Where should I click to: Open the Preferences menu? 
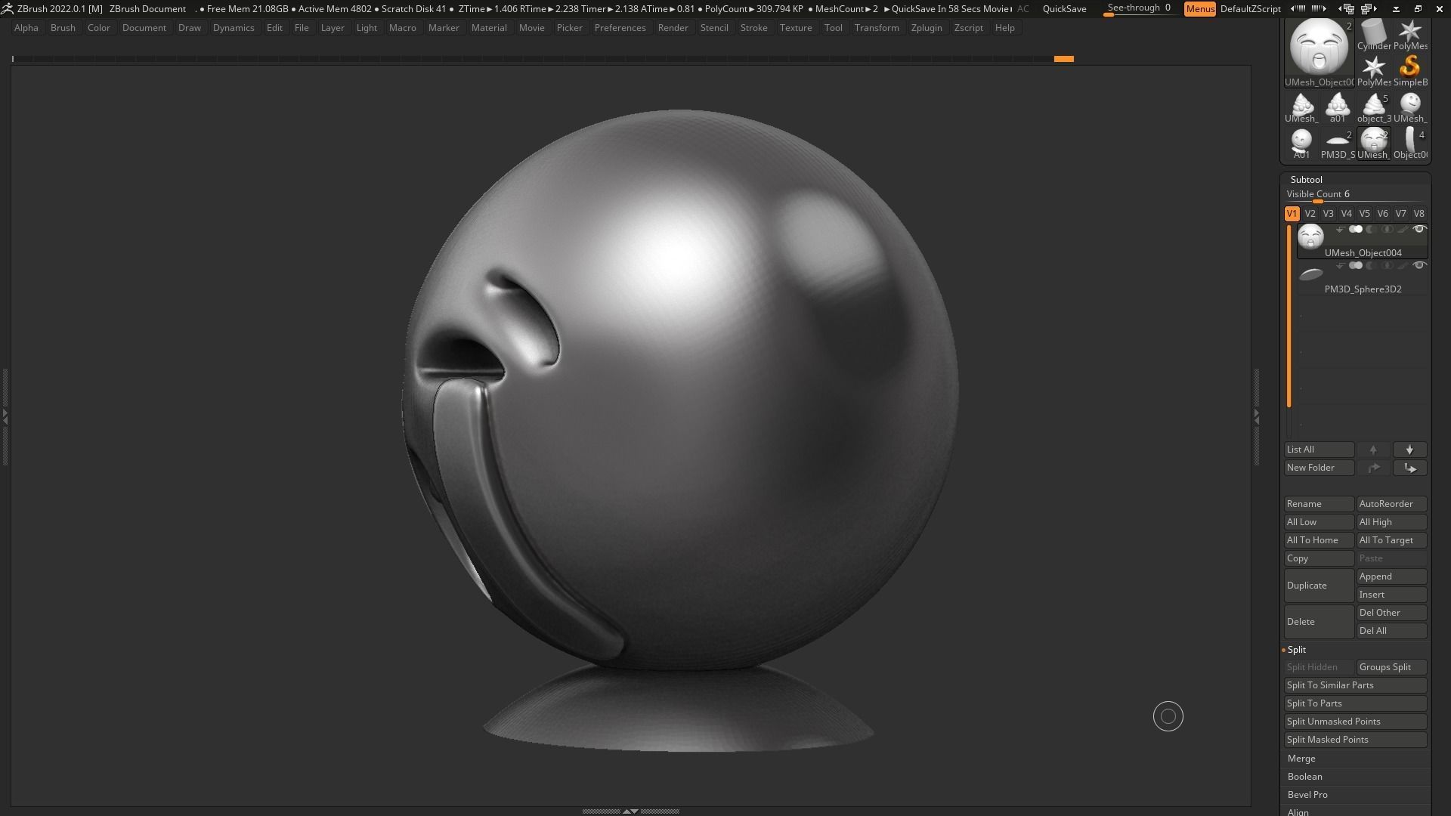coord(620,28)
